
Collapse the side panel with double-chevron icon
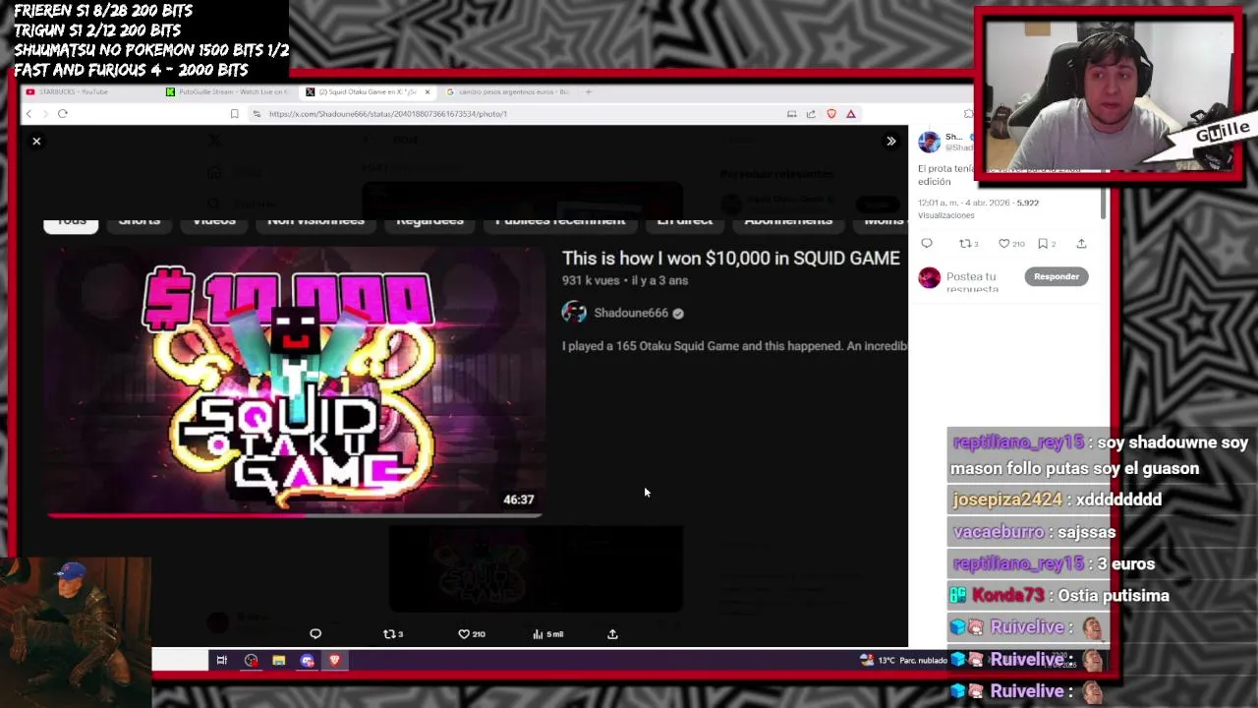(x=891, y=142)
